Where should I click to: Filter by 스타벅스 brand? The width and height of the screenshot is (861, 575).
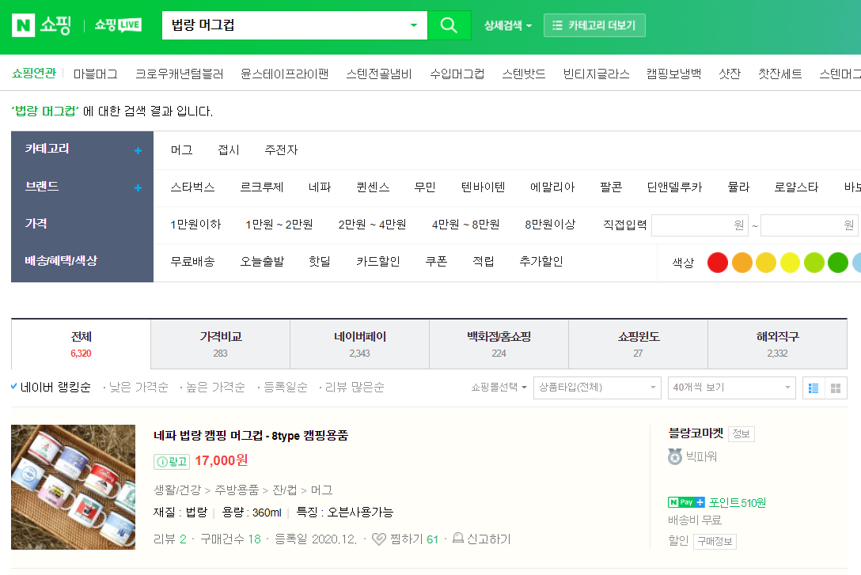(193, 187)
